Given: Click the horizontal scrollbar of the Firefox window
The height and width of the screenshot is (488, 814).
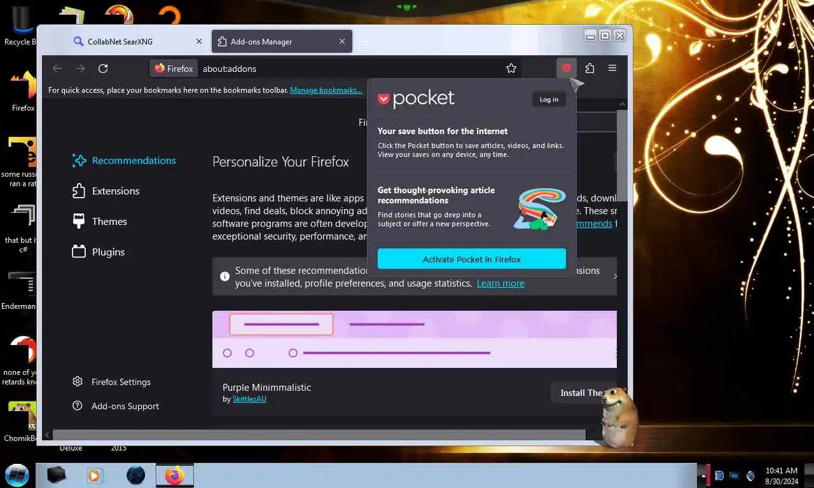Looking at the screenshot, I should [318, 435].
